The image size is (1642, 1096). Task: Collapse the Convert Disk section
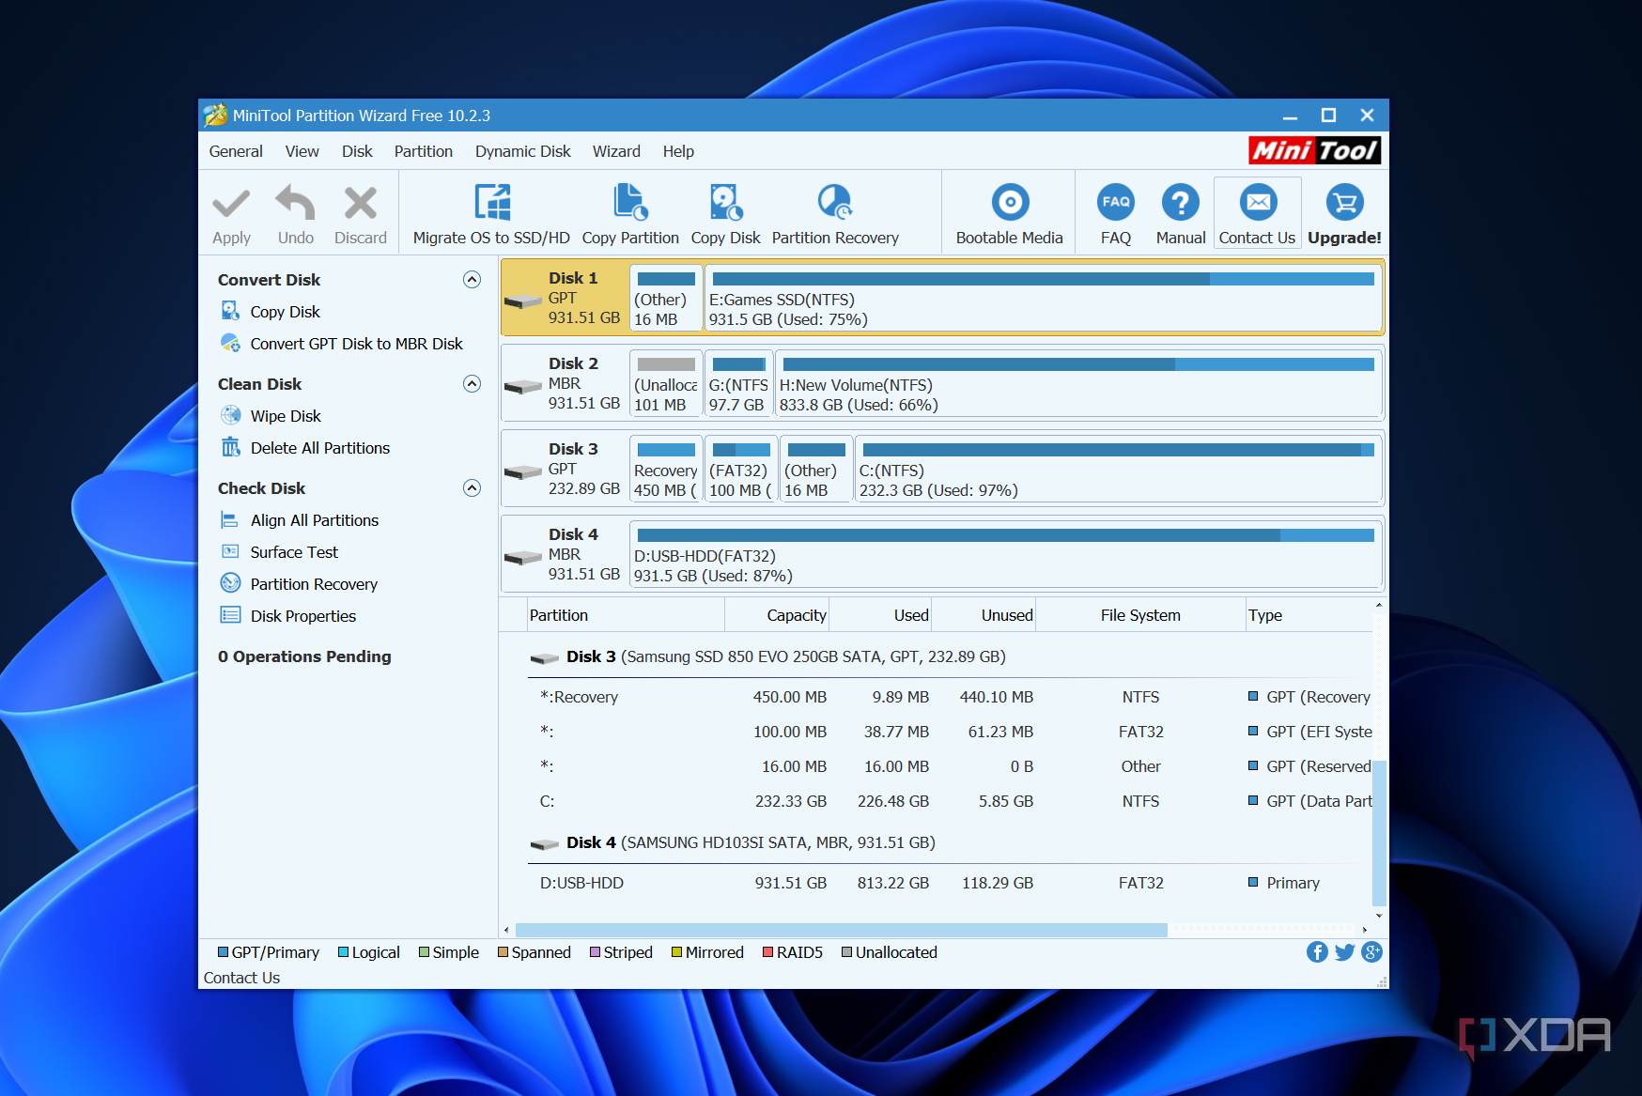point(472,278)
